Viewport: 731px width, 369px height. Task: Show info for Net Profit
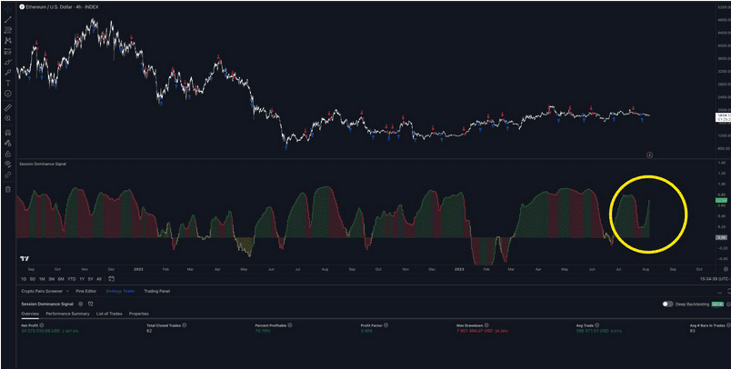[42, 325]
